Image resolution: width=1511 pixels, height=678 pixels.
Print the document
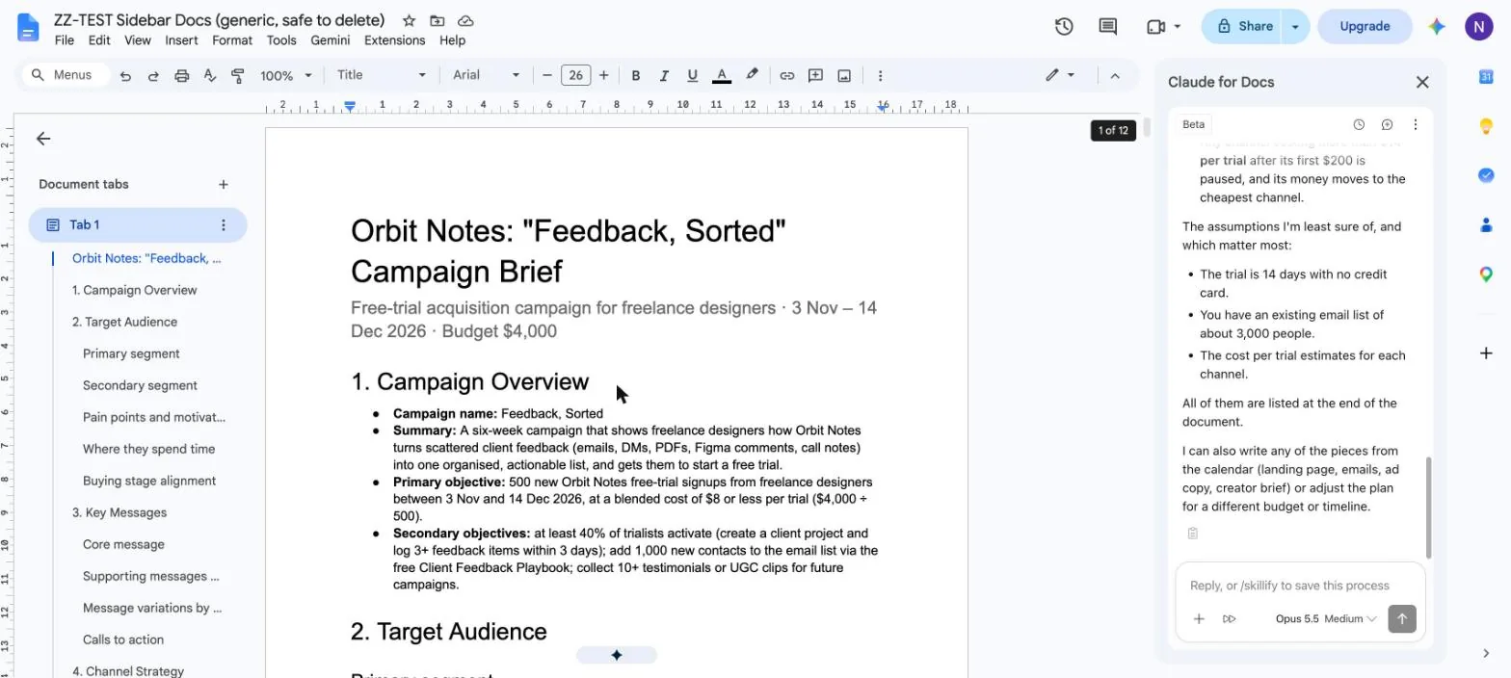click(181, 75)
